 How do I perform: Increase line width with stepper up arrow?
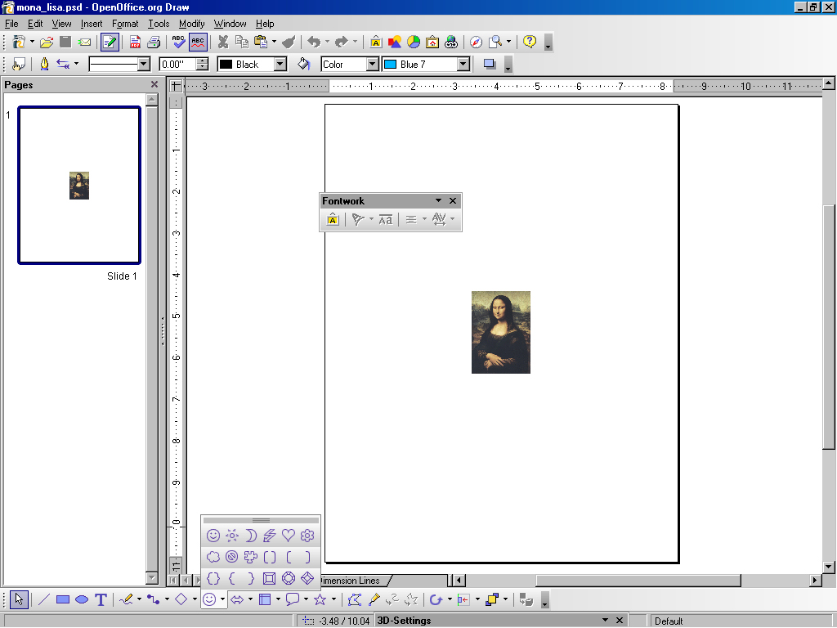pyautogui.click(x=202, y=61)
